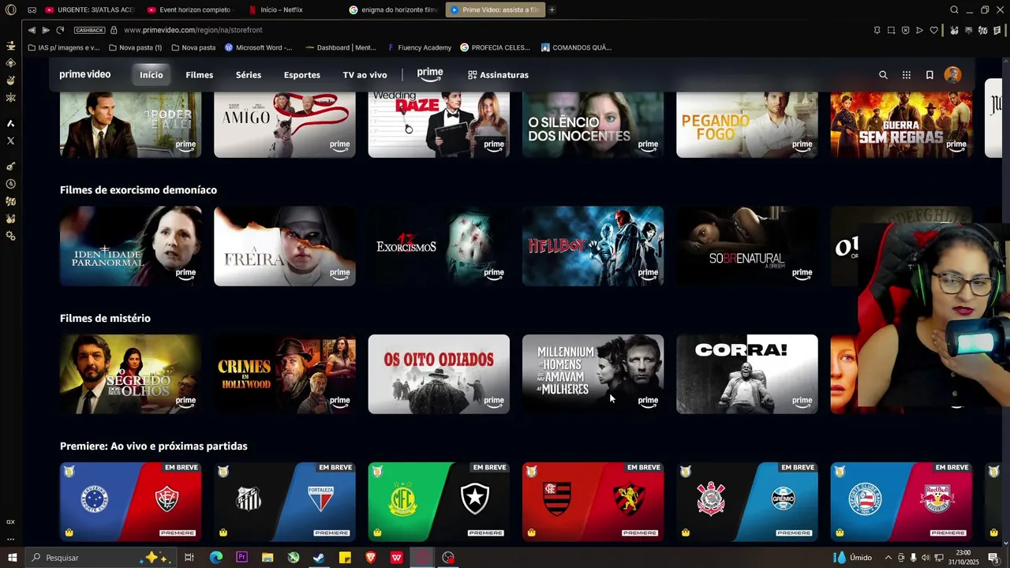This screenshot has width=1010, height=568.
Task: Open the notification center icon in the tray
Action: 994,558
